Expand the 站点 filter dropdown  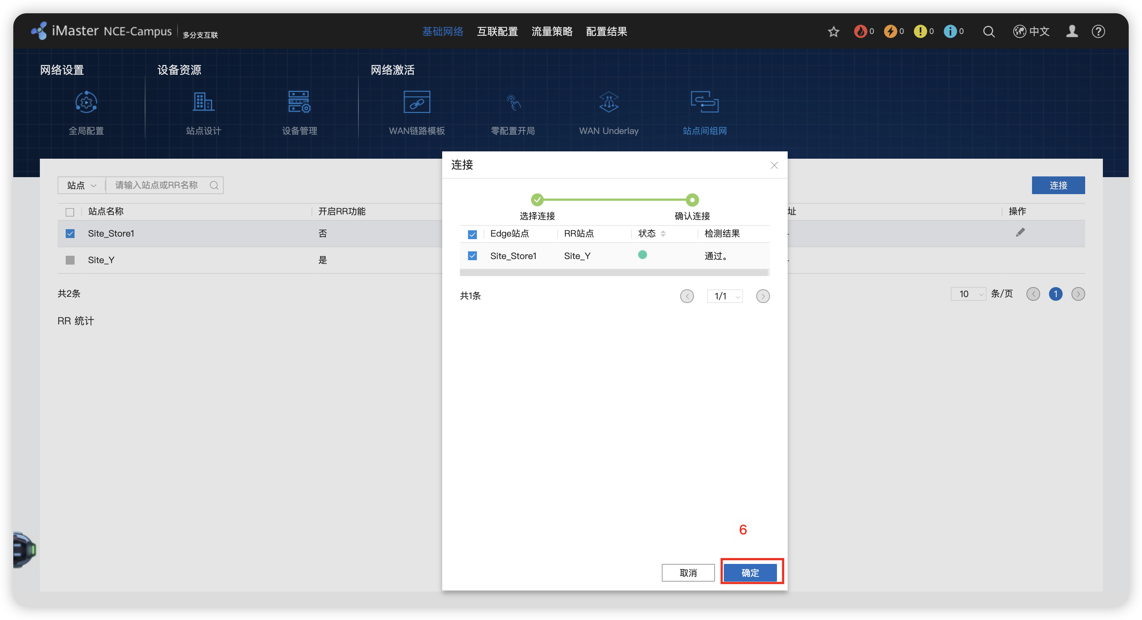tap(82, 185)
